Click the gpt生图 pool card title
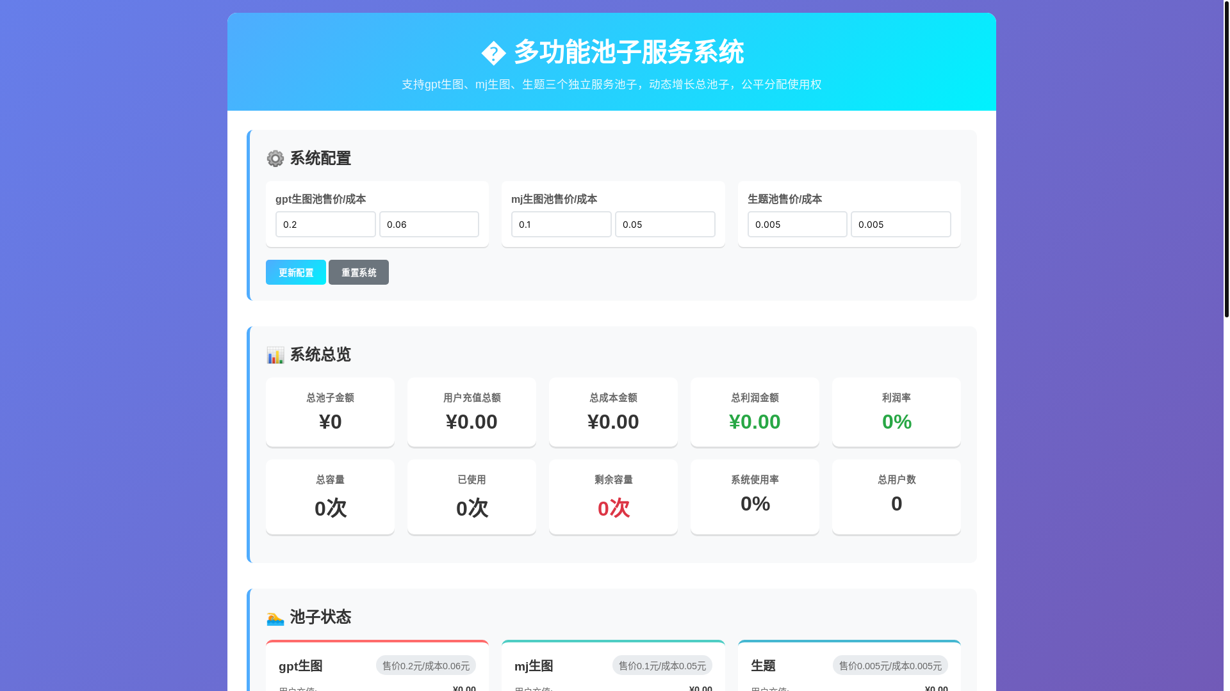1230x691 pixels. pos(300,666)
